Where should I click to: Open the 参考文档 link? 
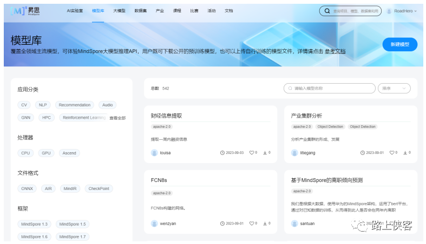[335, 51]
